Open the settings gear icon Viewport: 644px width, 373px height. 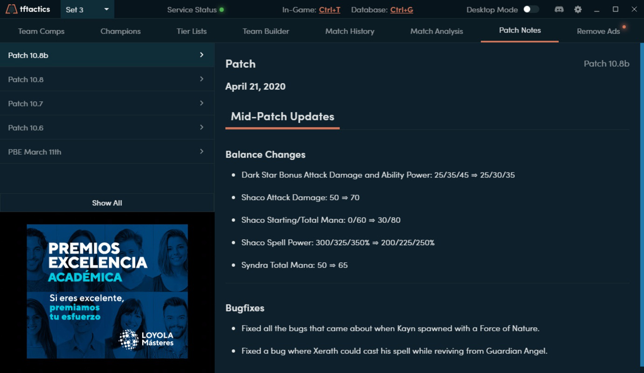click(x=578, y=9)
